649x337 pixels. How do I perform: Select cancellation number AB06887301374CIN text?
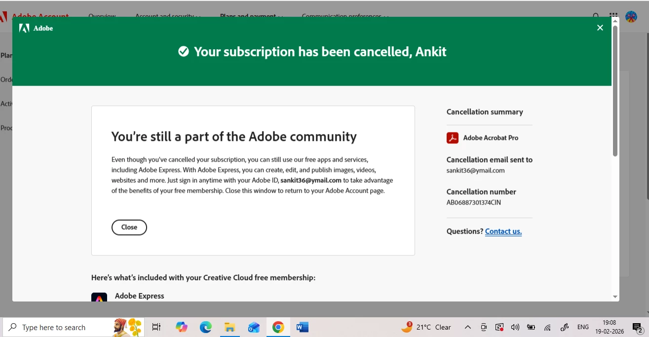coord(474,202)
